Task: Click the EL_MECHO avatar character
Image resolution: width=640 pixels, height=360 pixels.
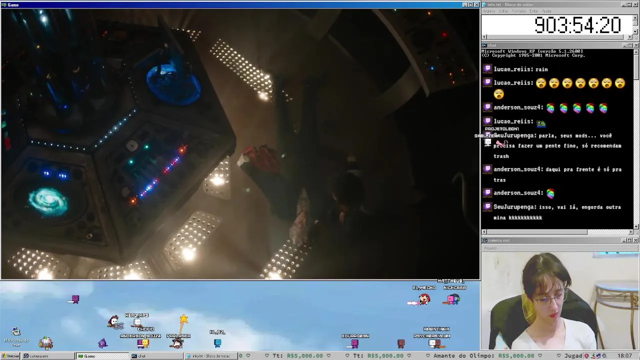Action: tap(424, 299)
